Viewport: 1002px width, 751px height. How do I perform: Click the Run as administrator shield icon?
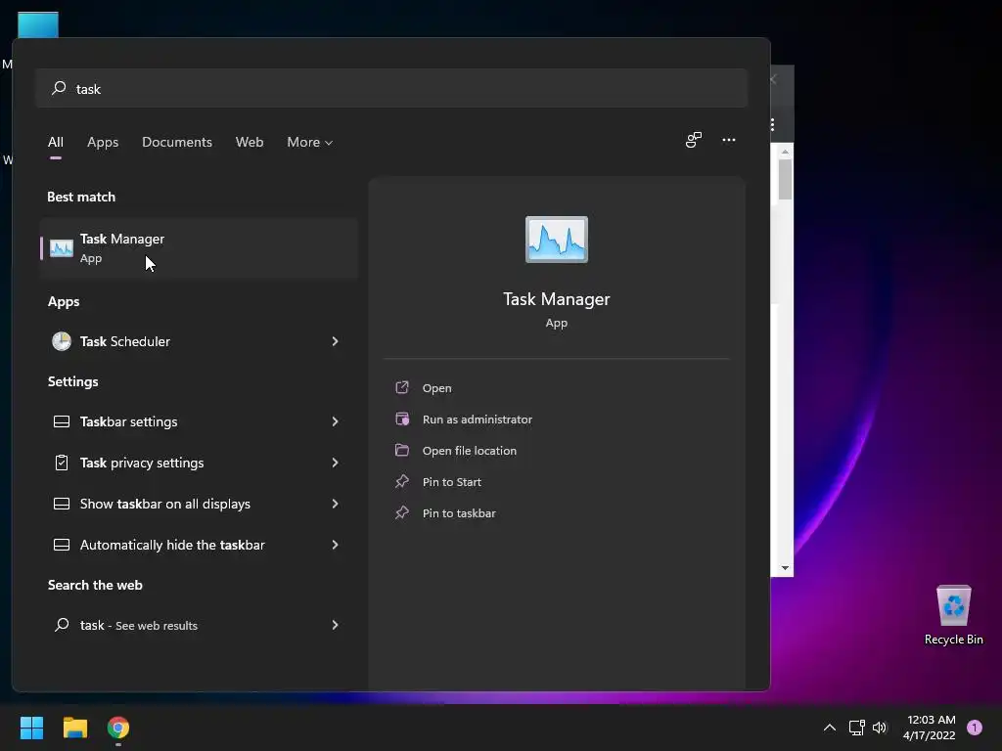click(402, 419)
